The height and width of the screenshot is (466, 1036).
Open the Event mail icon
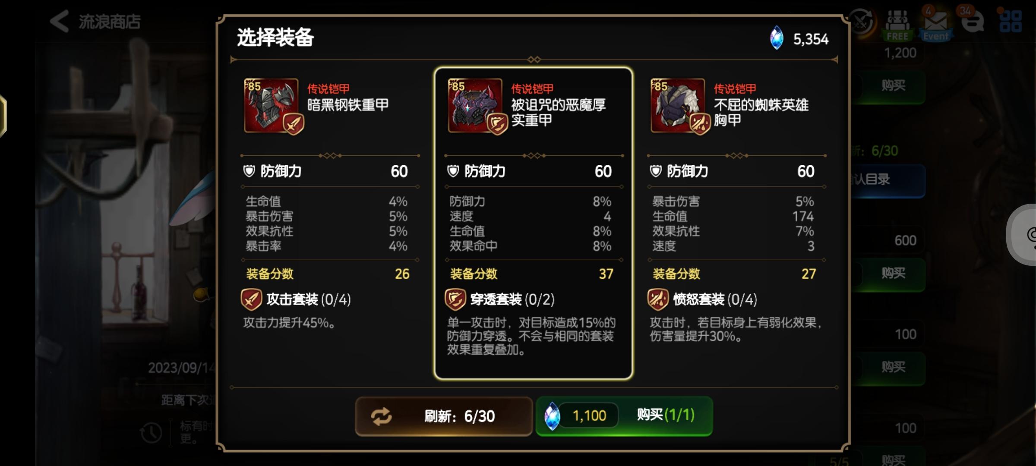pos(935,24)
